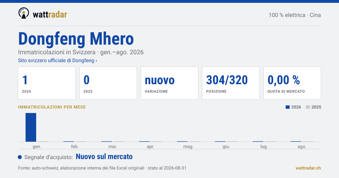Click the 'apr.' month axis label
Viewport: 339px width, 178px height.
(151, 147)
